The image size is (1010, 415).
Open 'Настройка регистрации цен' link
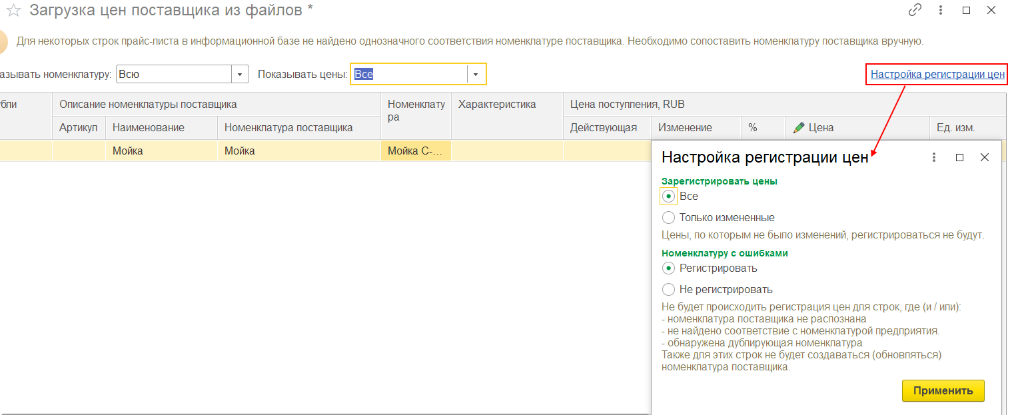click(937, 74)
